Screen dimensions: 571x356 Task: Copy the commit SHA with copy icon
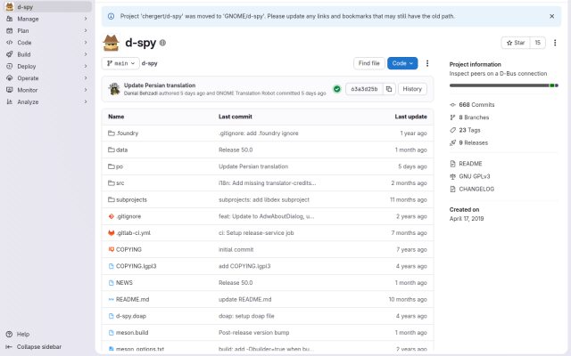point(389,89)
